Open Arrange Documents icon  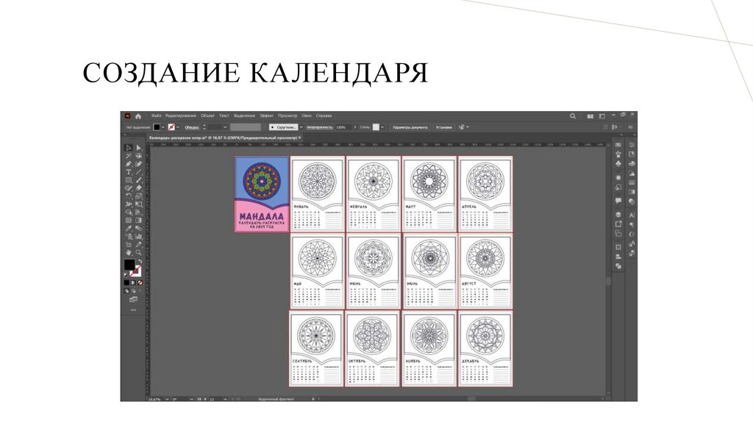590,116
